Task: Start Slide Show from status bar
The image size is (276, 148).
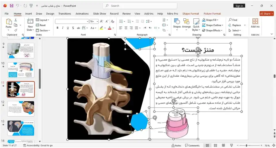Action: (x=231, y=145)
